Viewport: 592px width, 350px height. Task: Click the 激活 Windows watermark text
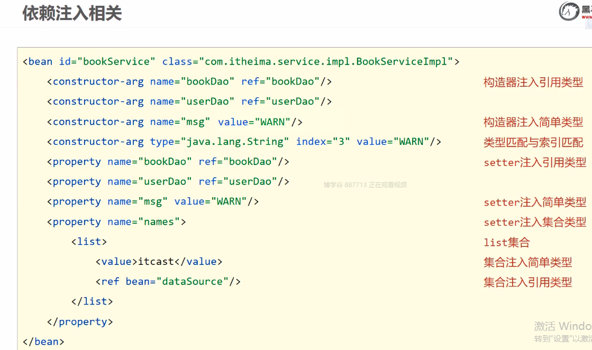point(562,326)
